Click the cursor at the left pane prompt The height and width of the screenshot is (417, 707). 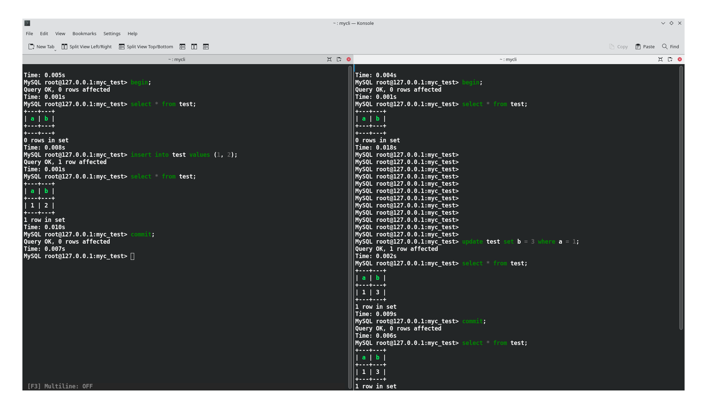coord(132,256)
